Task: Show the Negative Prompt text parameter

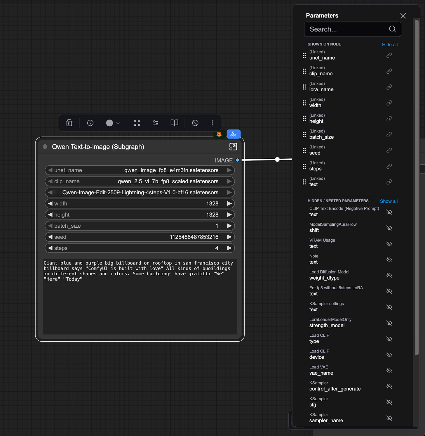Action: (389, 212)
